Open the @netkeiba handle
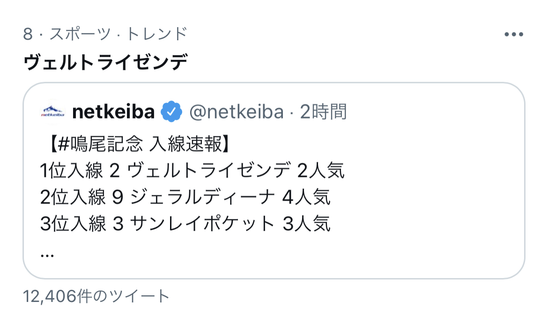The width and height of the screenshot is (548, 330). pos(236,112)
